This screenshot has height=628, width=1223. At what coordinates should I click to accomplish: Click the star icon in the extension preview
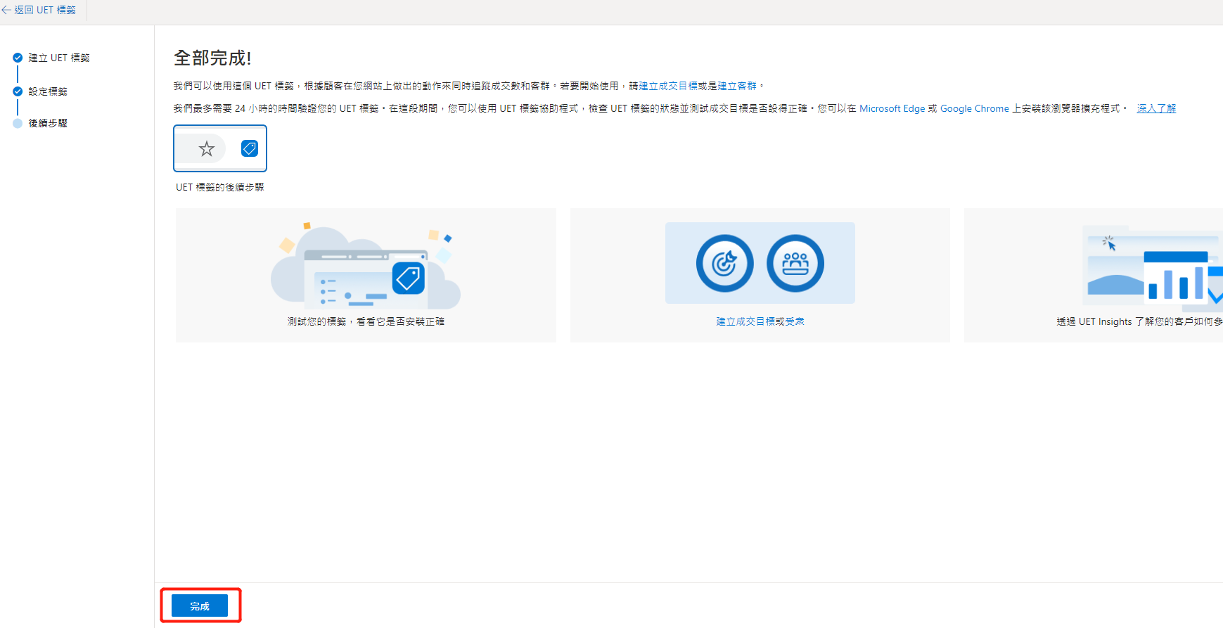click(x=206, y=148)
